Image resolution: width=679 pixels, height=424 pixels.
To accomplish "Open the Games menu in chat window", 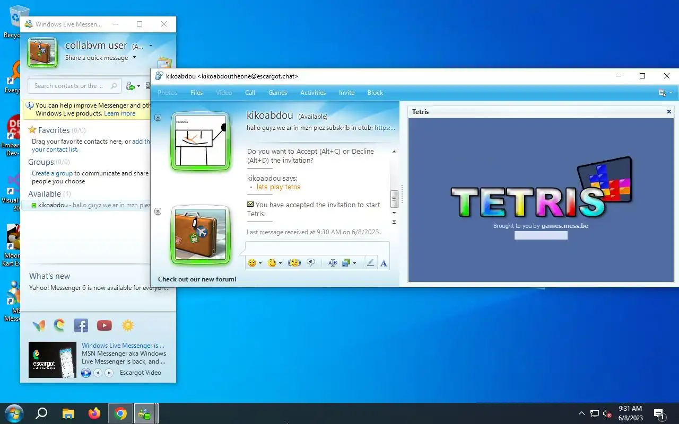I will pyautogui.click(x=277, y=92).
